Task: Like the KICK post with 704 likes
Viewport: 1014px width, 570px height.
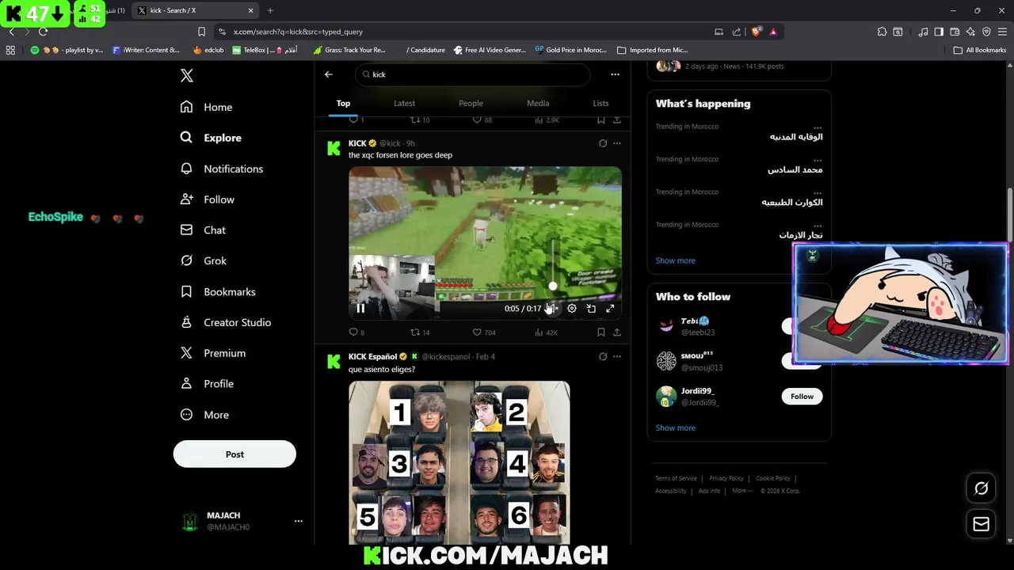Action: (x=485, y=332)
